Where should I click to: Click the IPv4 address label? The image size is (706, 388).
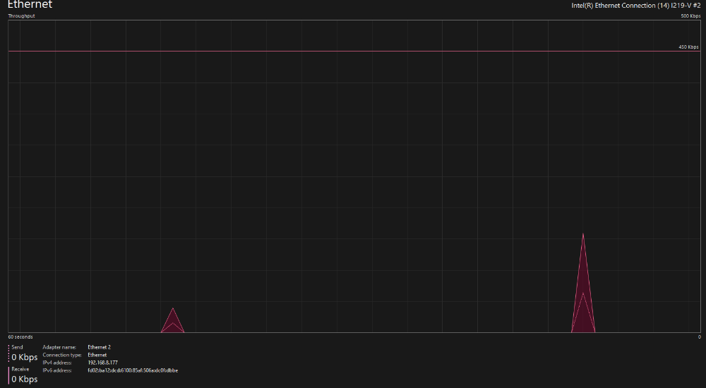57,363
